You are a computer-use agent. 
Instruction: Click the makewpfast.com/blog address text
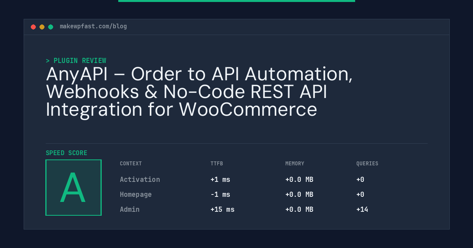click(93, 26)
